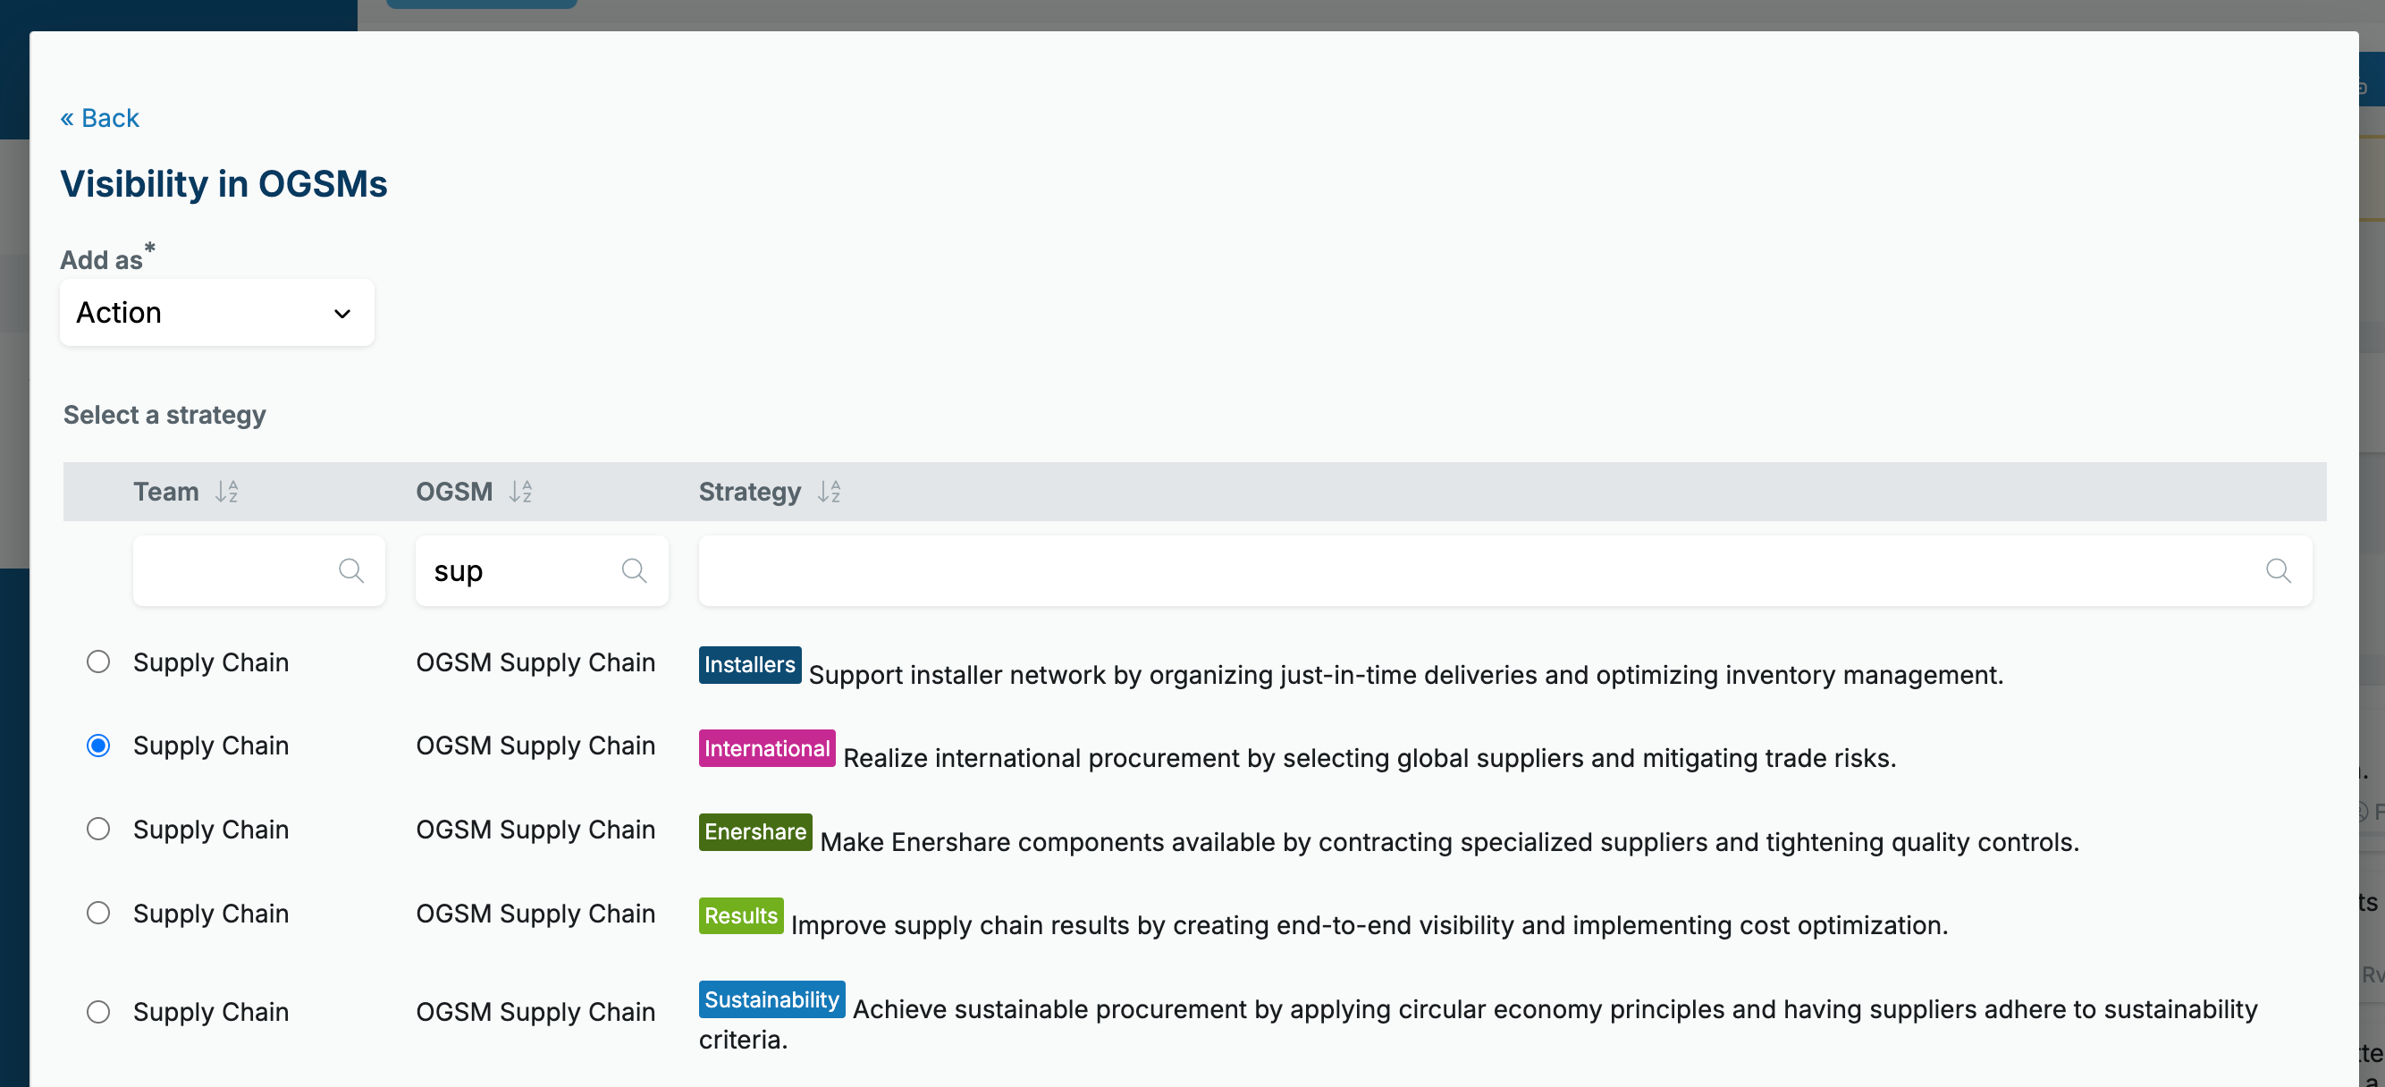Sort table by Strategy column icon
This screenshot has width=2385, height=1087.
[829, 492]
